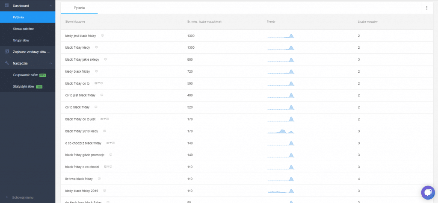Viewport: 438px width, 203px height.
Task: Open Grupowanie słów tool
Action: click(x=26, y=75)
